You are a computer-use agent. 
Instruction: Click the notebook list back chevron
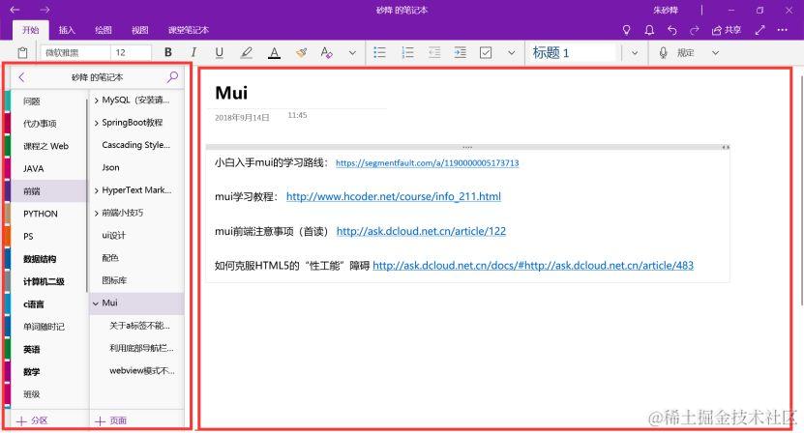(21, 77)
